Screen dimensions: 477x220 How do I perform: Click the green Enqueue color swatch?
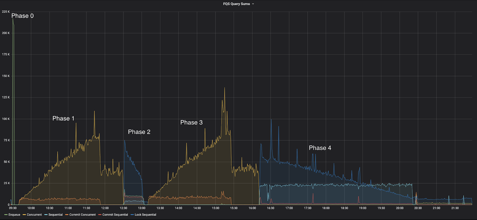6,215
